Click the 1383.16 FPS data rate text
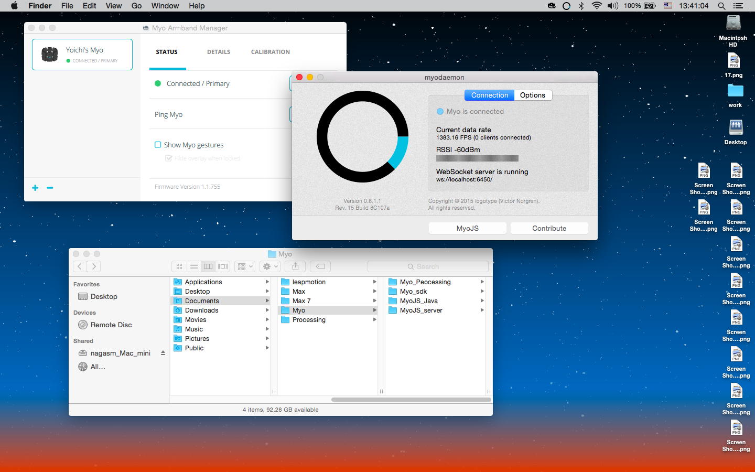 coord(483,137)
